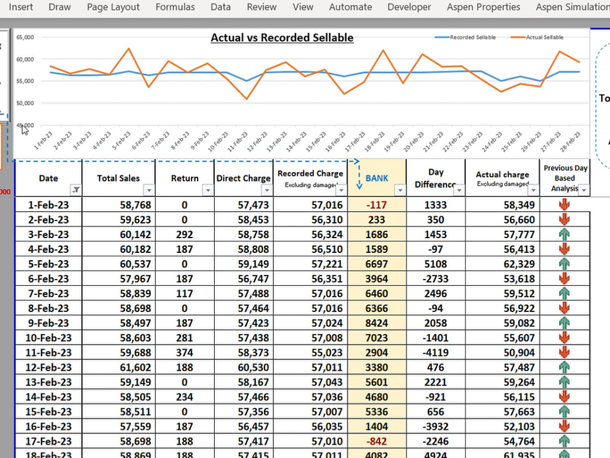Click the green up arrow for 13-Feb-23
This screenshot has height=458, width=610.
coord(564,382)
